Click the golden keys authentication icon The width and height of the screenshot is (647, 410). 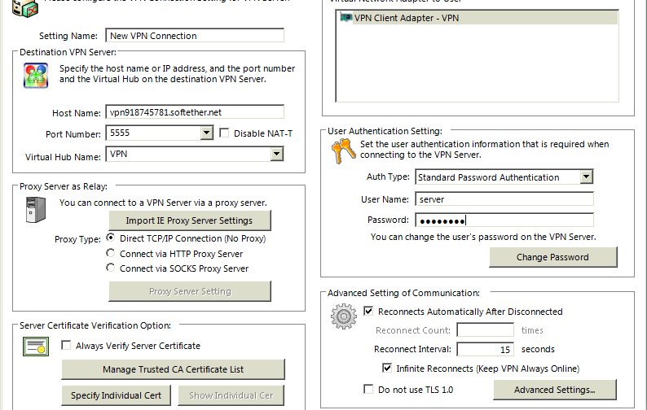point(343,150)
